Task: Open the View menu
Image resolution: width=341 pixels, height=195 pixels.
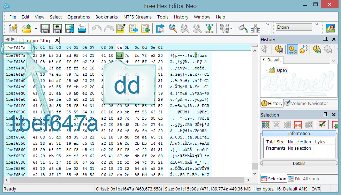Action: pos(39,17)
